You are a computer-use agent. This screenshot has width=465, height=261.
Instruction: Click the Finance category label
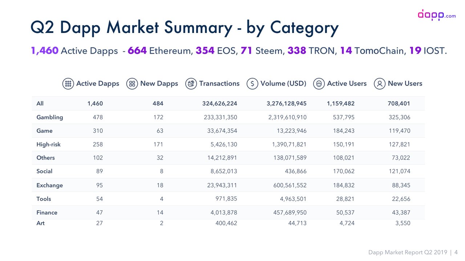(x=47, y=212)
